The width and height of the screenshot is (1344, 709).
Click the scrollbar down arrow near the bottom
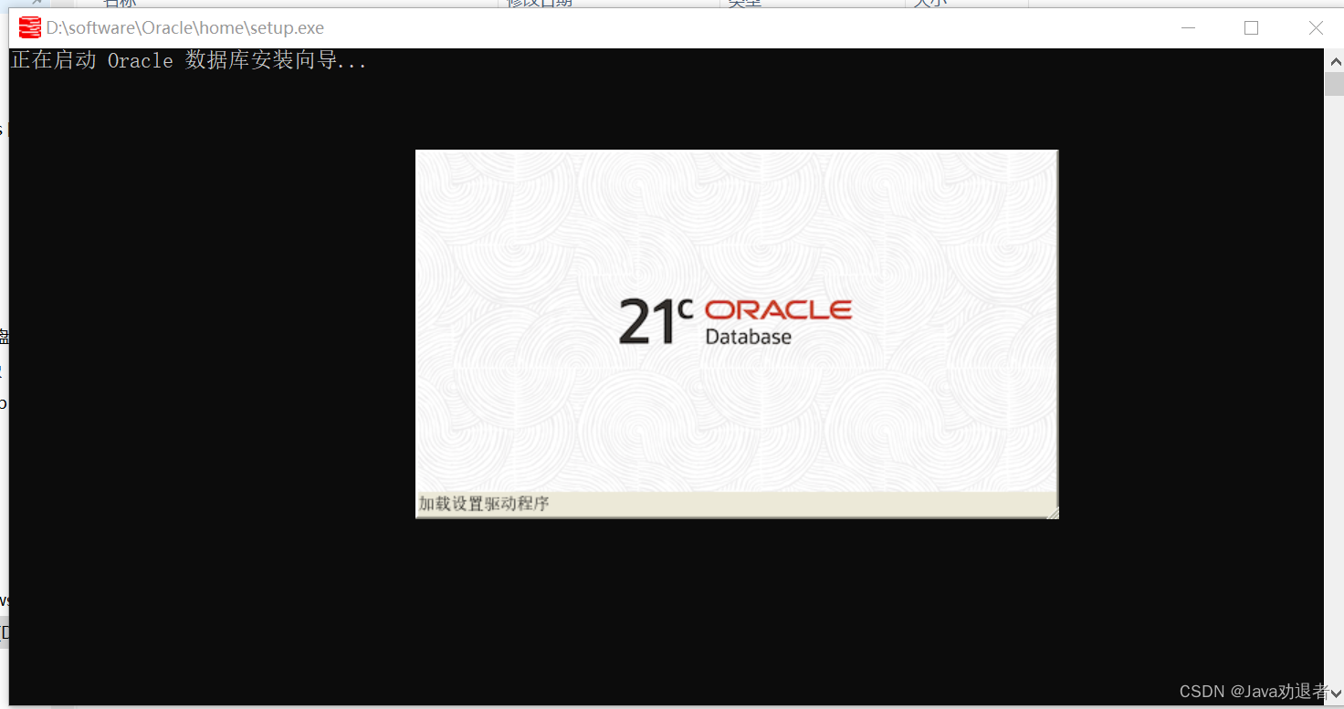(1334, 693)
